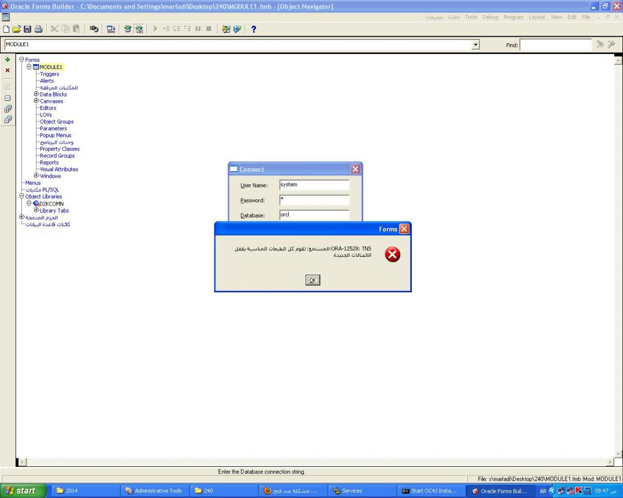Collapse the Object Libraries node
The image size is (623, 498).
click(x=22, y=197)
